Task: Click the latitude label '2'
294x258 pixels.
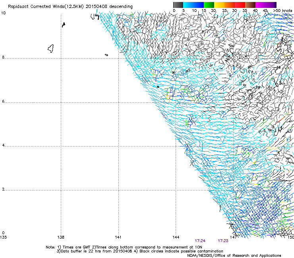Action: (3, 189)
